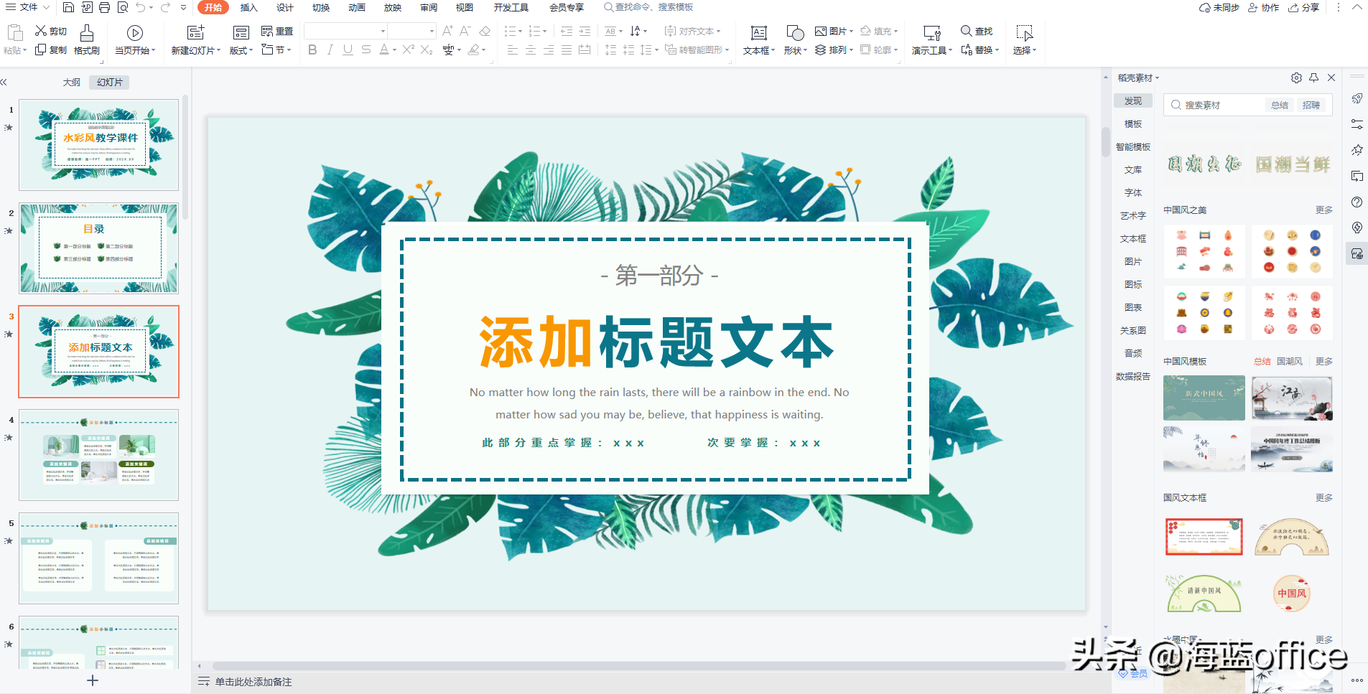The image size is (1368, 694).
Task: Click 更多 next to 中国风之美
Action: pyautogui.click(x=1324, y=210)
